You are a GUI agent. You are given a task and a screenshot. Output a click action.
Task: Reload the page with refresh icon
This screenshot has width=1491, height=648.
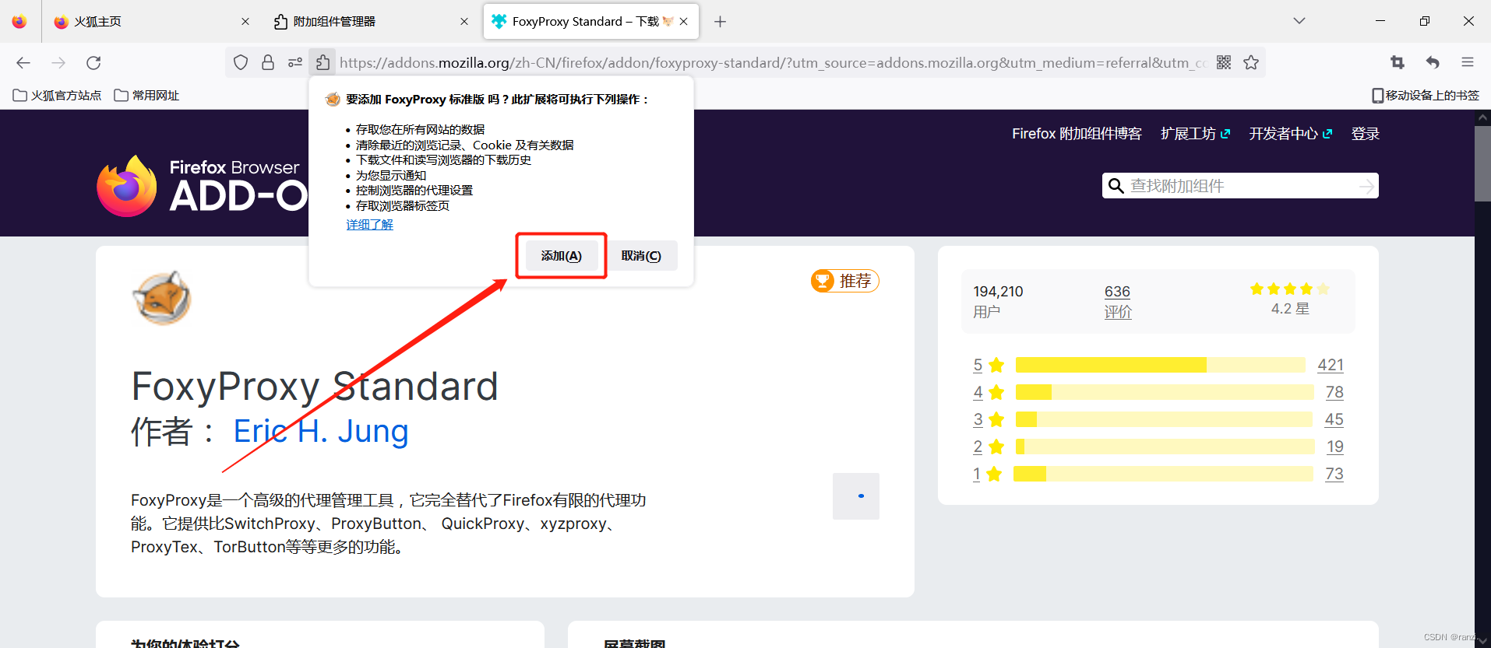(x=93, y=62)
